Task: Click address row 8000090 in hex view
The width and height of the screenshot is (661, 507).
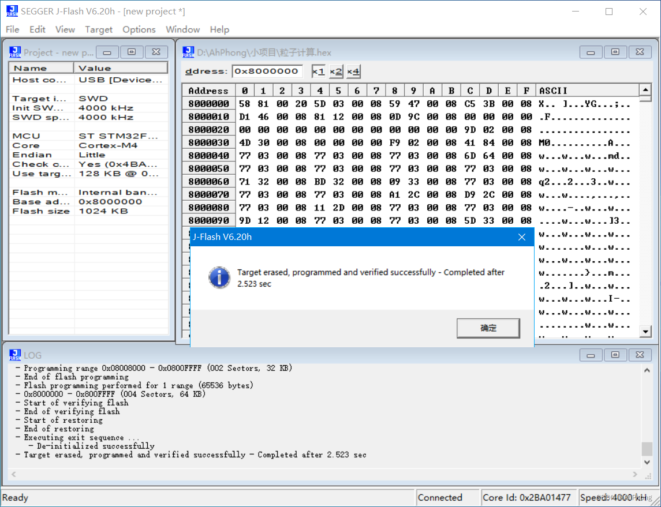Action: (x=208, y=221)
